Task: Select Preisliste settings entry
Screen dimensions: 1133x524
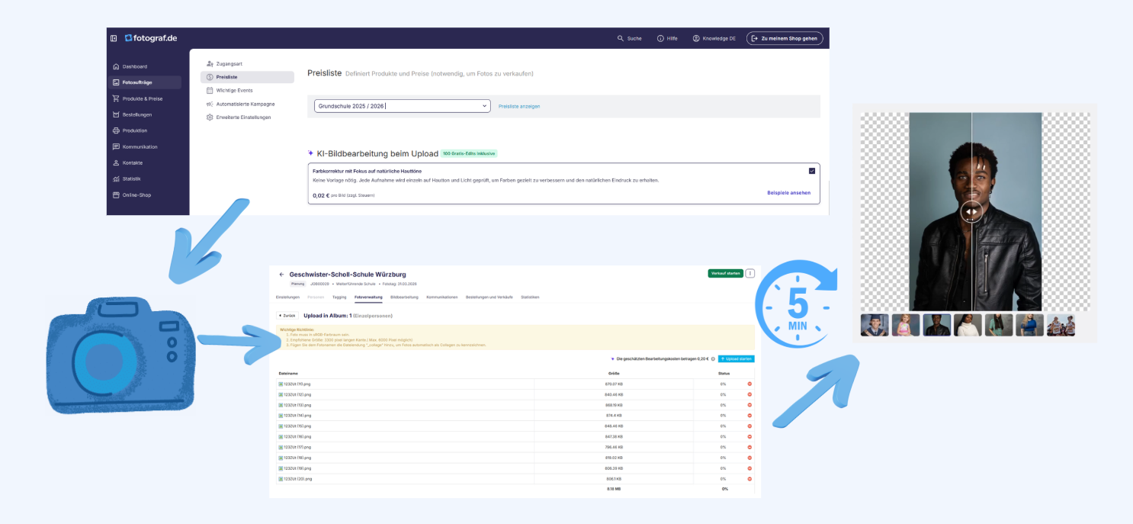Action: 247,77
